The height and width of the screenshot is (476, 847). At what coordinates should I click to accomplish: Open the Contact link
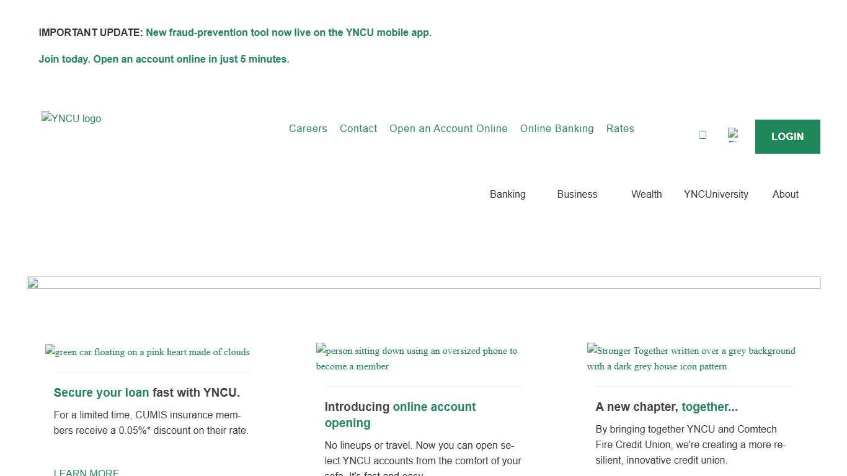(358, 128)
